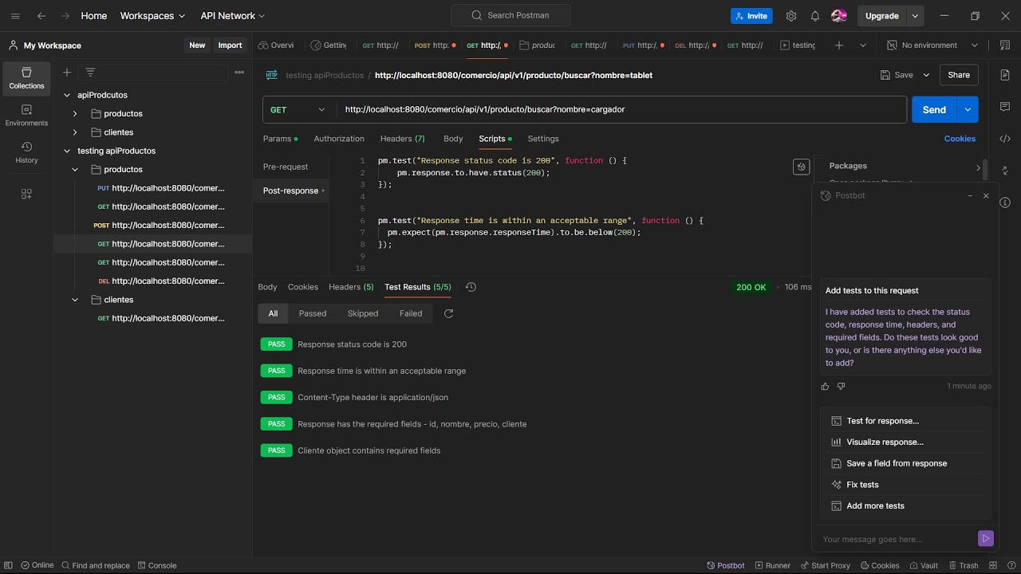Viewport: 1021px width, 574px height.
Task: Switch to Authorization tab
Action: (339, 139)
